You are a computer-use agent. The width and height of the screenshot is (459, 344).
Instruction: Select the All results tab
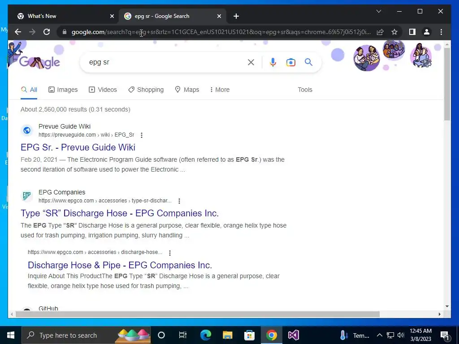point(29,90)
